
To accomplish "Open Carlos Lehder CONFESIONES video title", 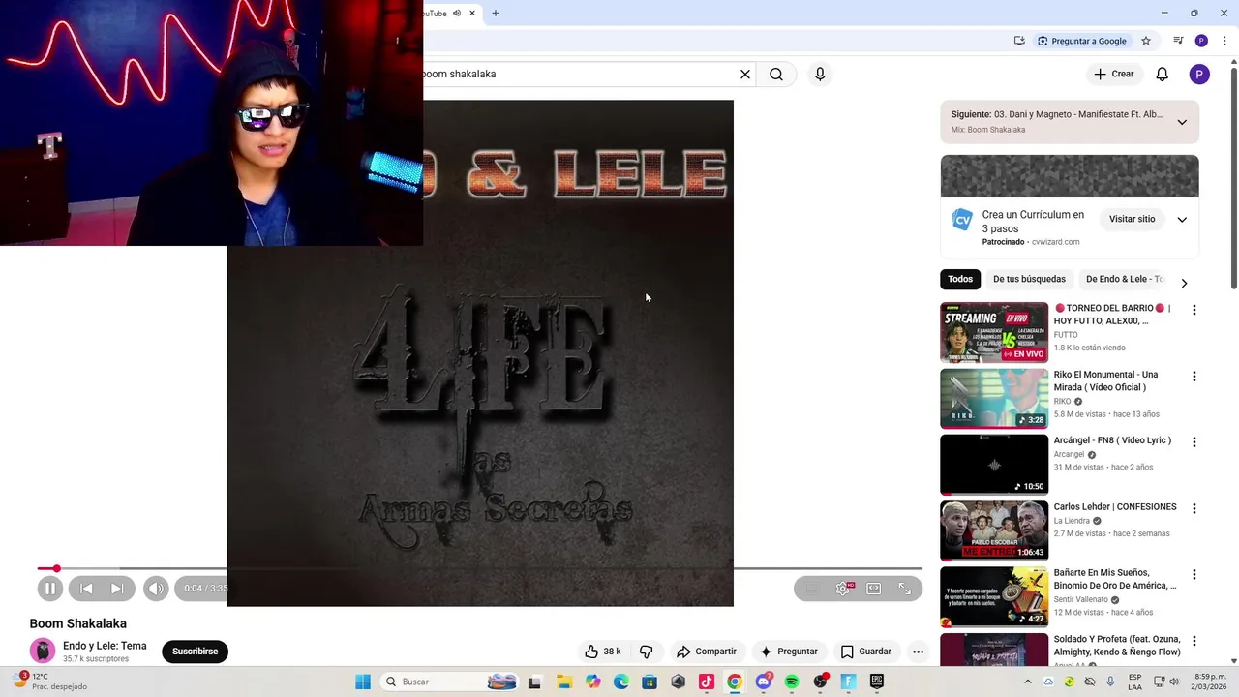I will 1115,506.
